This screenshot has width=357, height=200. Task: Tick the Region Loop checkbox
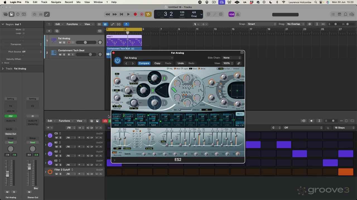24,33
